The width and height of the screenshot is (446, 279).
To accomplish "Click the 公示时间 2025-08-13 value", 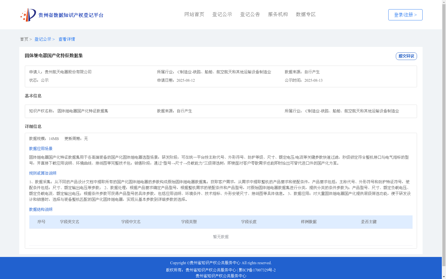I will (x=313, y=80).
